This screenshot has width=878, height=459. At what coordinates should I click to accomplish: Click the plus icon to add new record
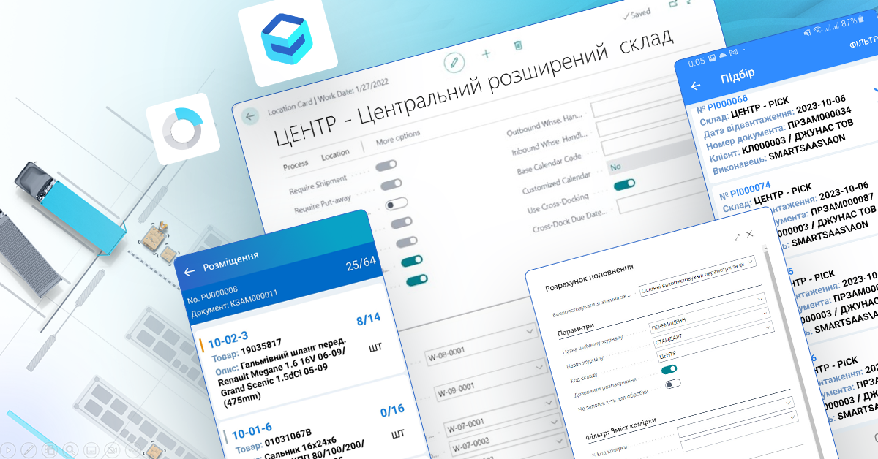tap(486, 54)
